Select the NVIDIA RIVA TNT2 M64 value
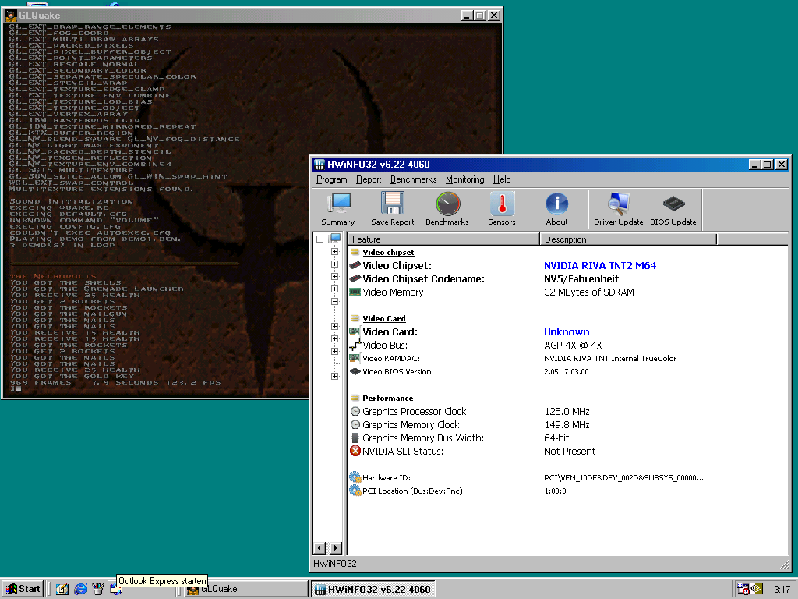This screenshot has width=798, height=599. click(600, 265)
